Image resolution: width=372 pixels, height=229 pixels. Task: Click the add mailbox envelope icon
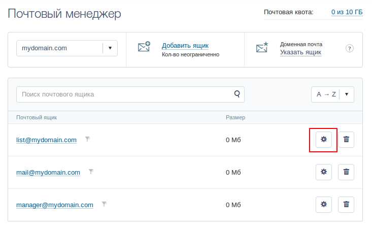click(144, 47)
